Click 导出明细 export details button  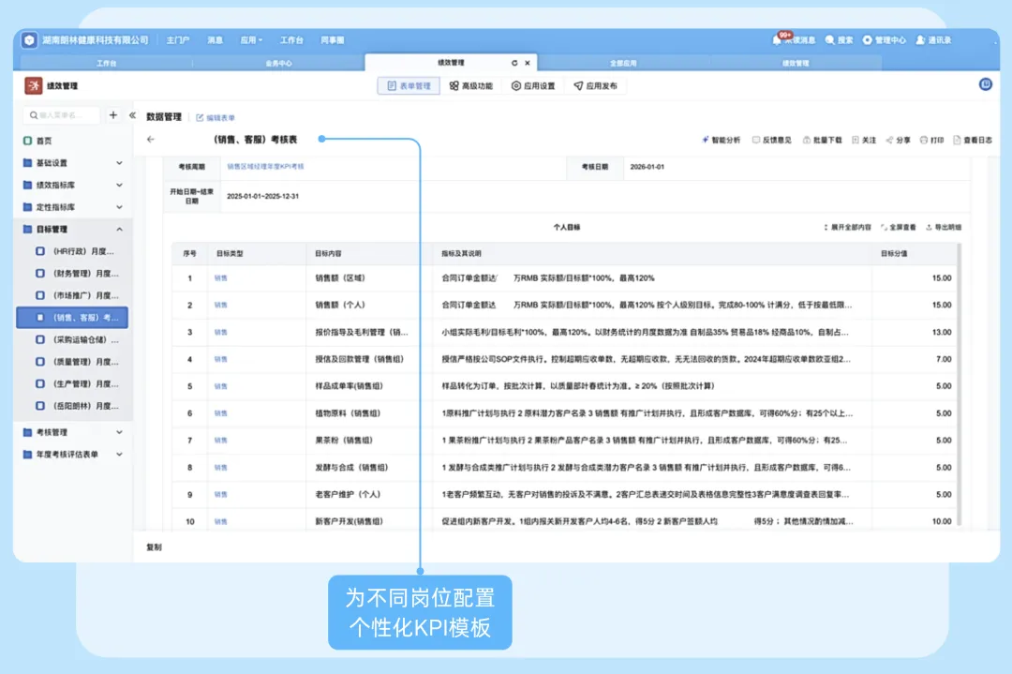pyautogui.click(x=943, y=227)
